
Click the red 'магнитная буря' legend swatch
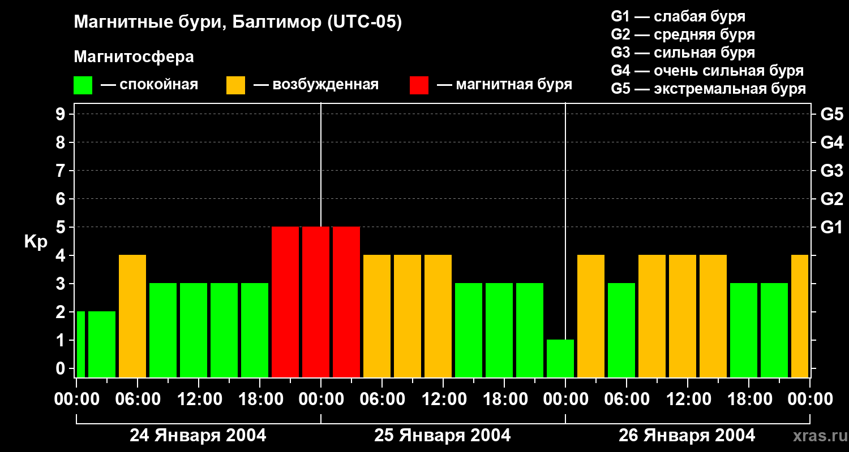tap(419, 85)
